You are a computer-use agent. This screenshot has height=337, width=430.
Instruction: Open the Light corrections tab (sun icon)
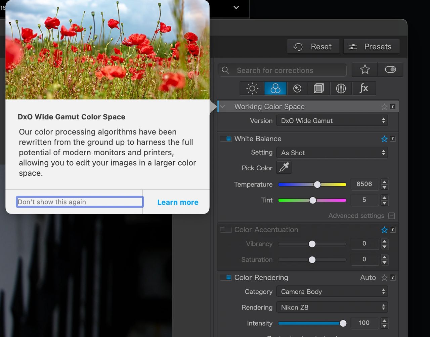point(252,89)
